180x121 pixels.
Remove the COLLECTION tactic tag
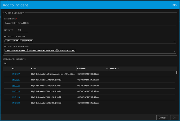coord(6,41)
